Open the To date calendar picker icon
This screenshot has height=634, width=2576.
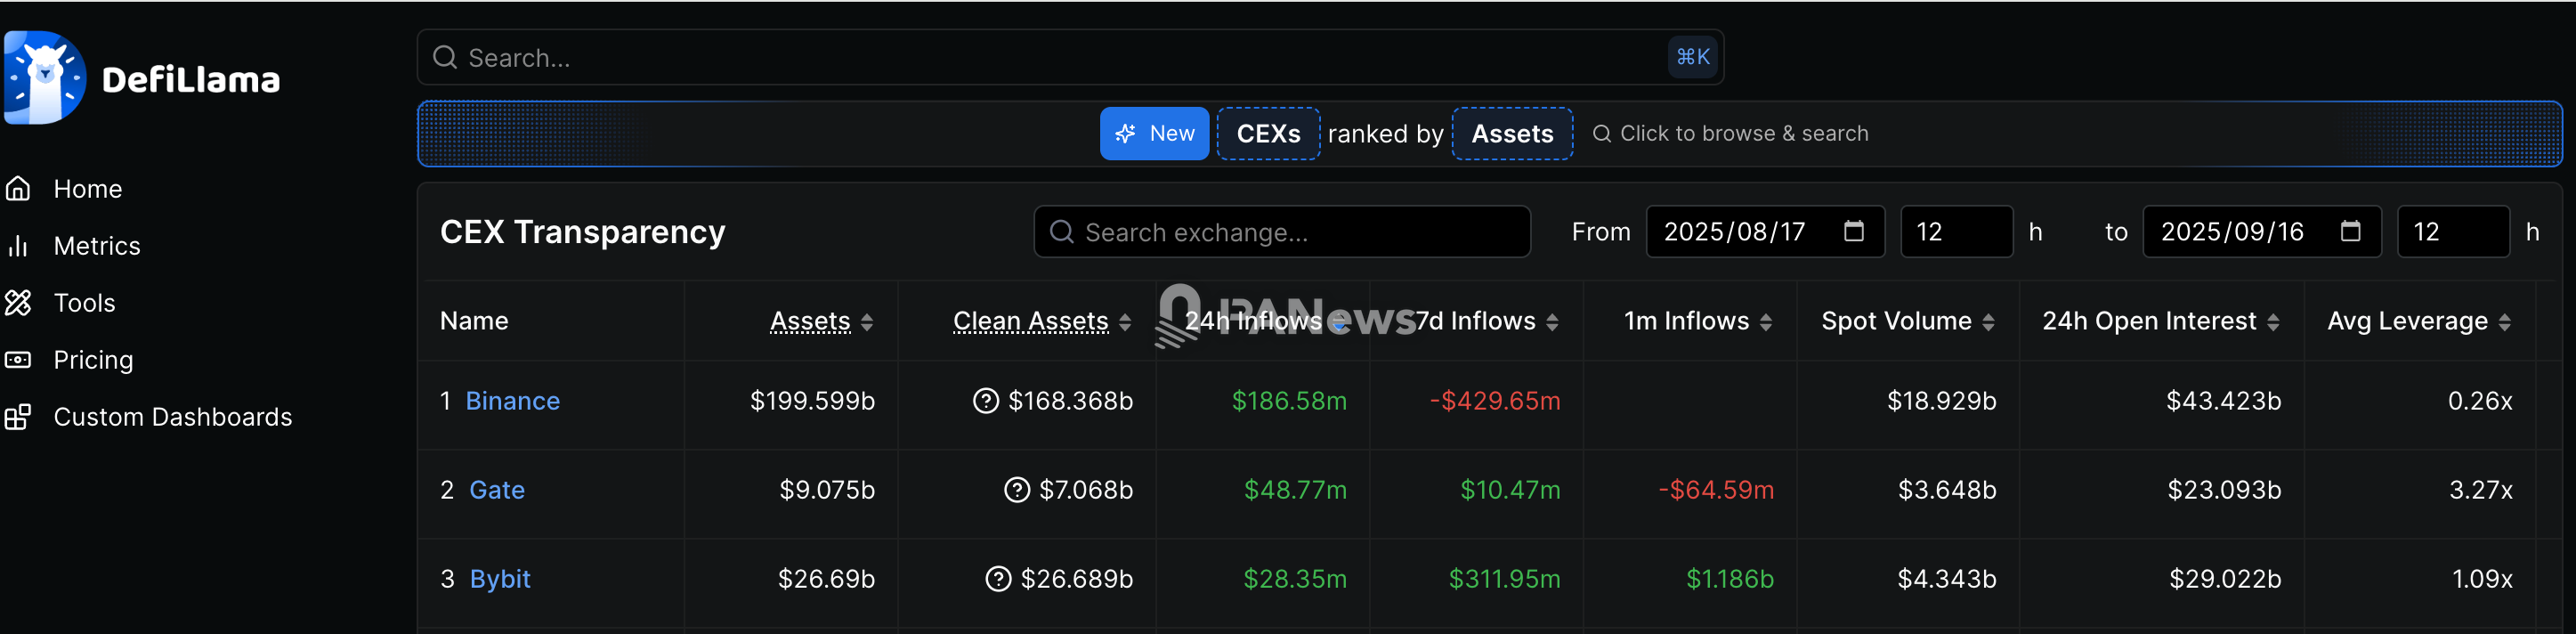tap(2350, 231)
